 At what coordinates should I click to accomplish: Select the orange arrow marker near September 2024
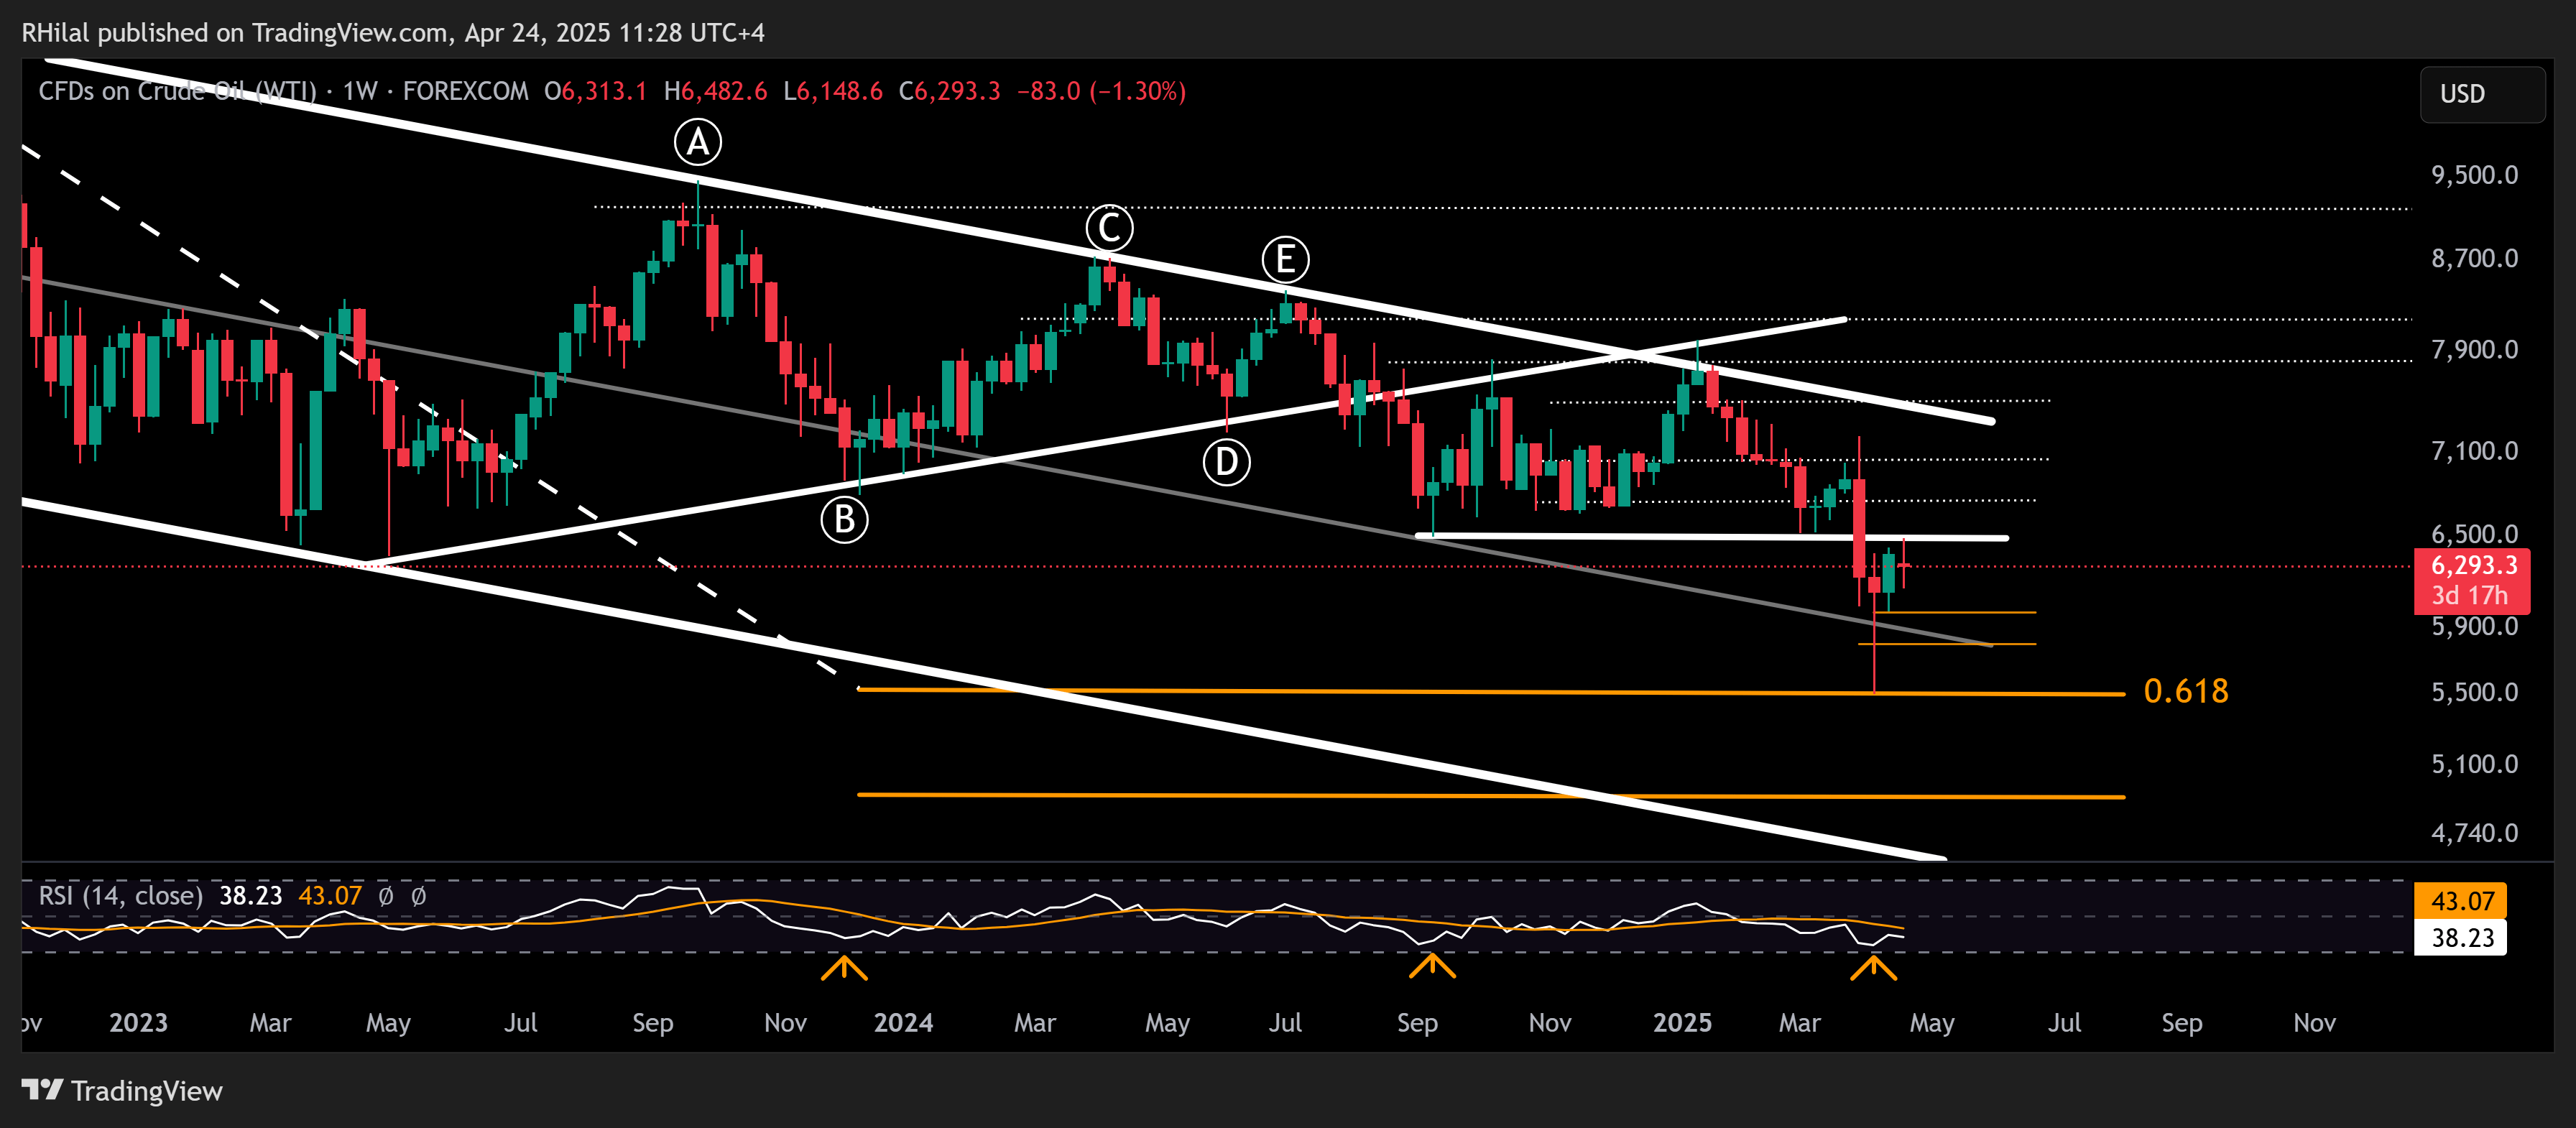click(x=1432, y=968)
